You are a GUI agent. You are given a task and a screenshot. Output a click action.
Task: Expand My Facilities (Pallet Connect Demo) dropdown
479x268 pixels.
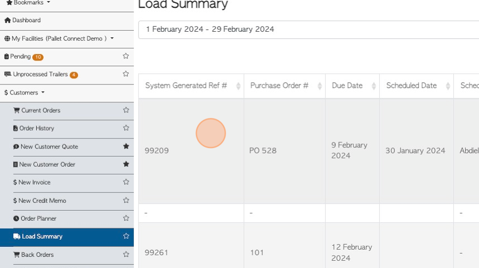[x=59, y=38]
